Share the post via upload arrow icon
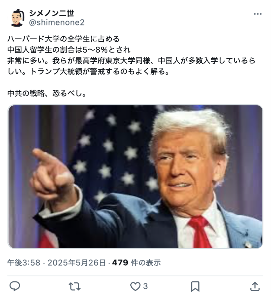 255,286
